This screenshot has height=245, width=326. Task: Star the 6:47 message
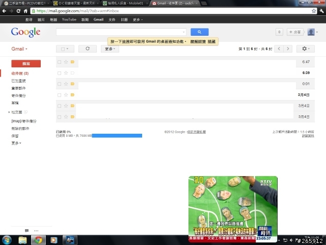[x=66, y=62]
